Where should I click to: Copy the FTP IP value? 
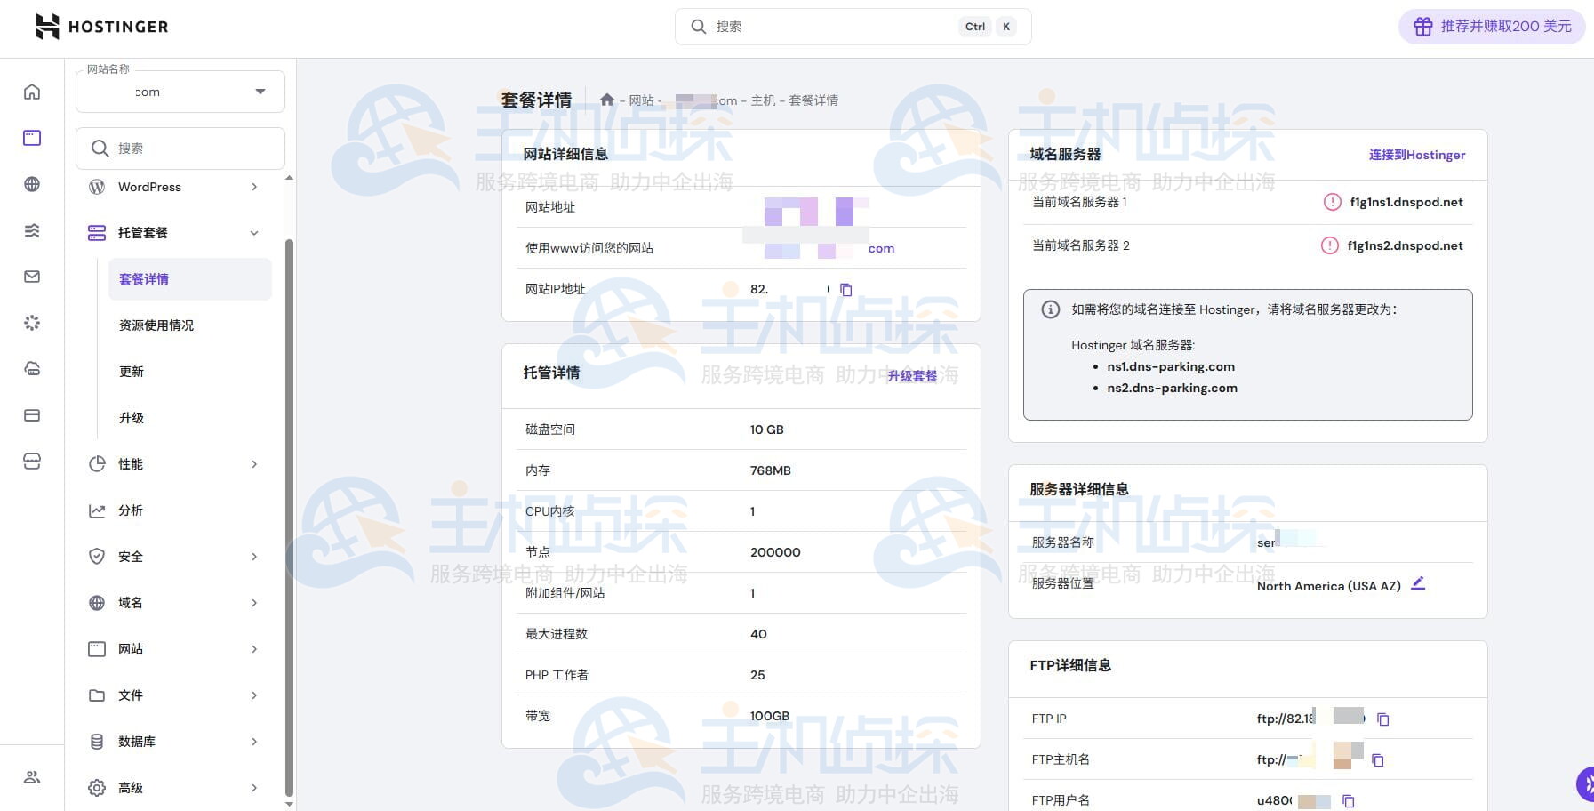pos(1382,719)
